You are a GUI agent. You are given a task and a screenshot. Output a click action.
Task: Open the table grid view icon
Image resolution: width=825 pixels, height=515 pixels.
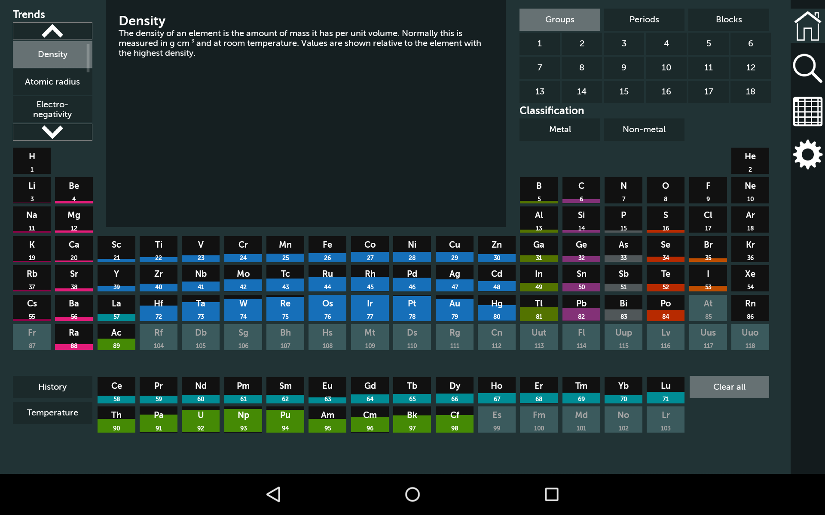tap(807, 112)
